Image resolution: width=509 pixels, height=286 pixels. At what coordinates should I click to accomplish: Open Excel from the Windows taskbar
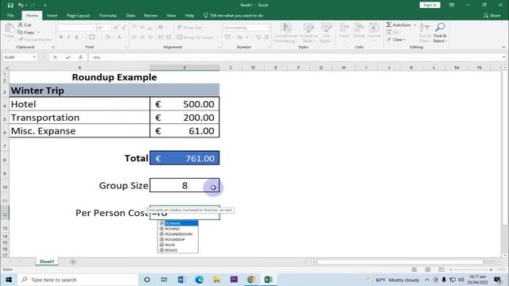tap(268, 280)
